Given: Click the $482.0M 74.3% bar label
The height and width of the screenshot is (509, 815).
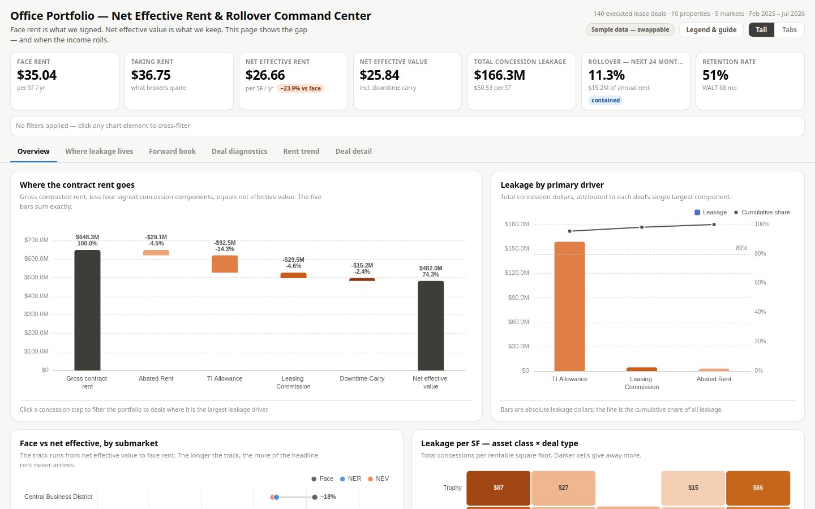Looking at the screenshot, I should (x=431, y=271).
